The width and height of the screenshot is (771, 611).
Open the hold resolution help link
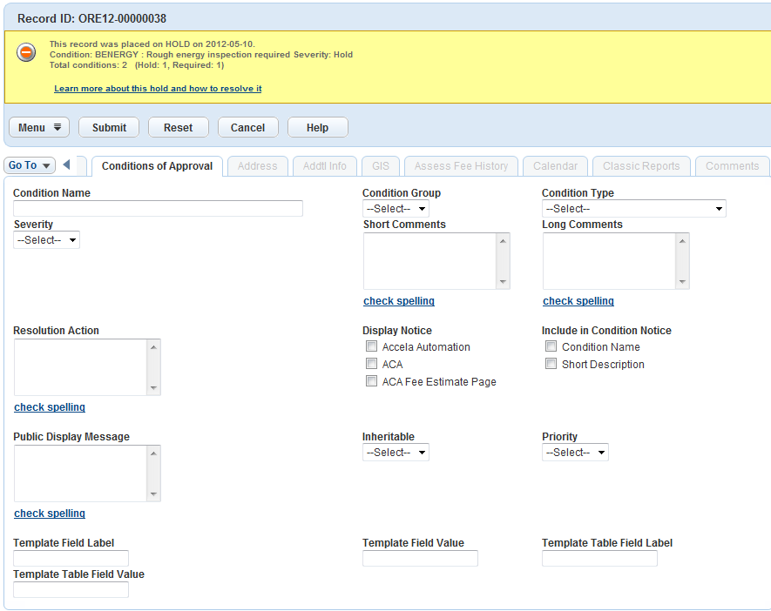tap(158, 89)
